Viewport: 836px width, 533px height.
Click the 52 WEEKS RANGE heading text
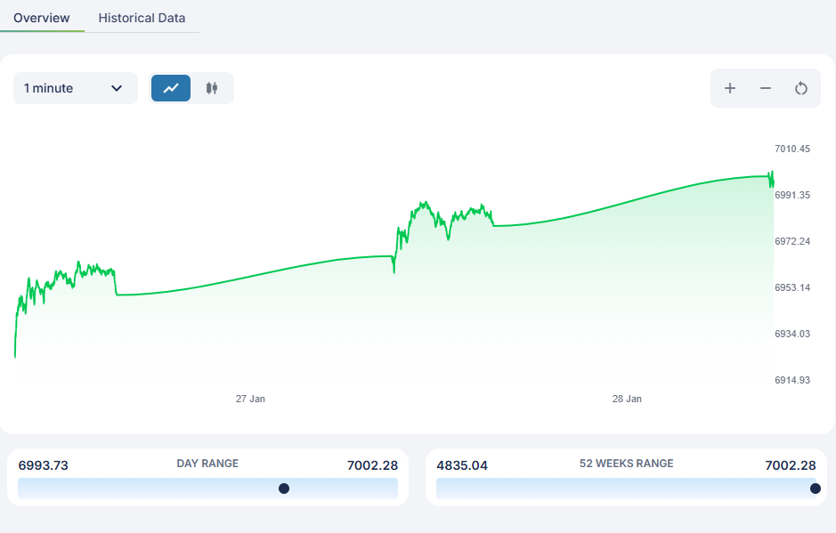(x=626, y=464)
